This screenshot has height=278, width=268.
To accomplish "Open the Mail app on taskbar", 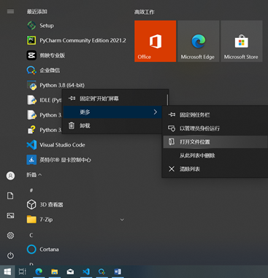I will tap(70, 271).
